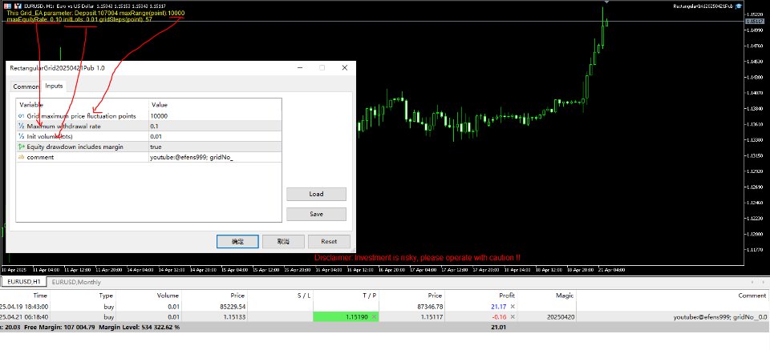Click the -0.16 profit value
The height and width of the screenshot is (350, 770).
pos(499,317)
